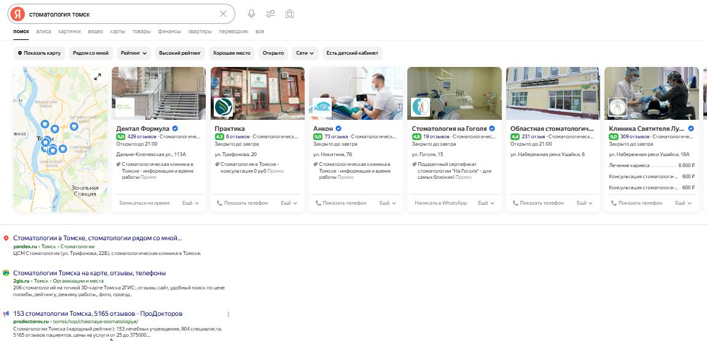Open search settings sliders icon
The image size is (707, 341).
coord(270,14)
